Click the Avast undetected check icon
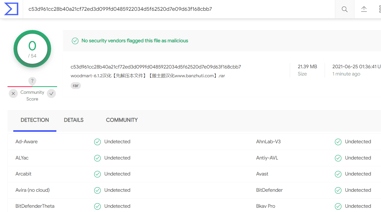This screenshot has width=381, height=212. click(338, 174)
